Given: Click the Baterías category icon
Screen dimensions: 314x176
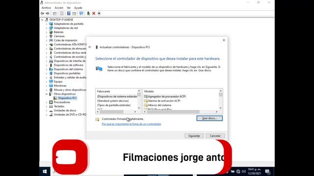Looking at the screenshot, I should 51,32.
